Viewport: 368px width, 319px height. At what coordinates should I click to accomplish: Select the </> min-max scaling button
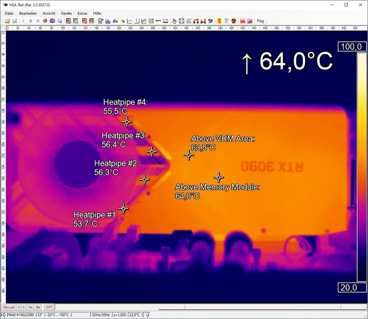(21, 307)
